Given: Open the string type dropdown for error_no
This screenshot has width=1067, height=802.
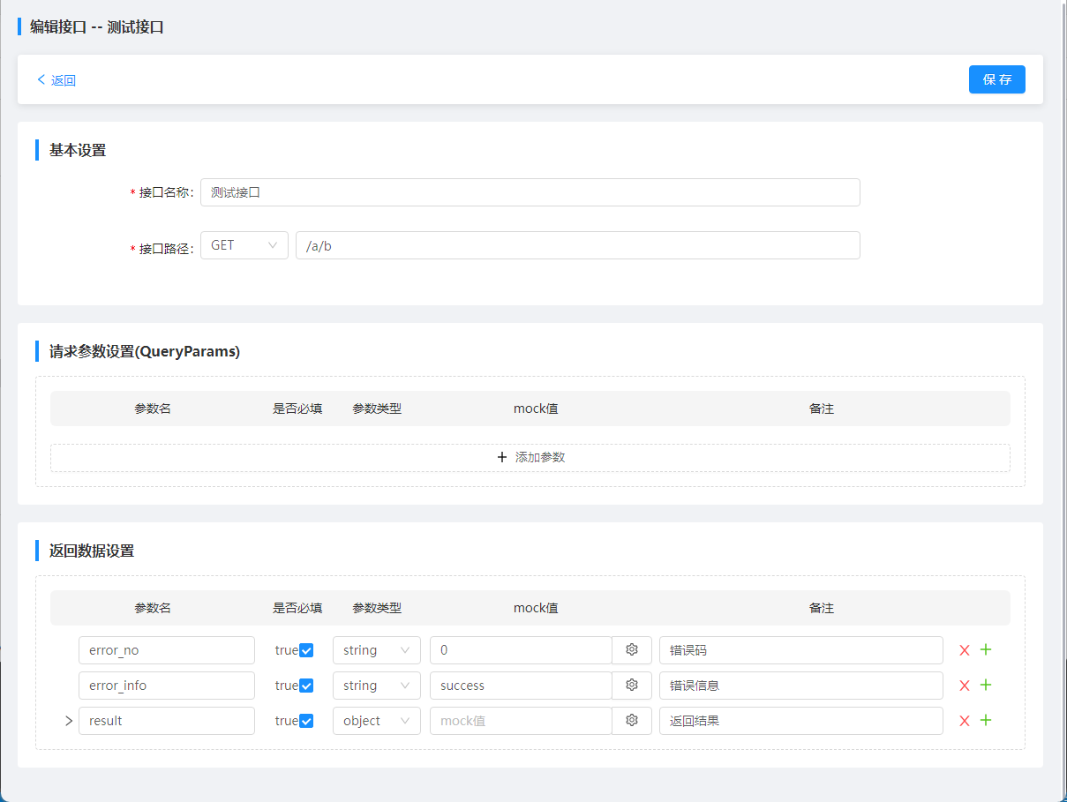Looking at the screenshot, I should click(377, 650).
